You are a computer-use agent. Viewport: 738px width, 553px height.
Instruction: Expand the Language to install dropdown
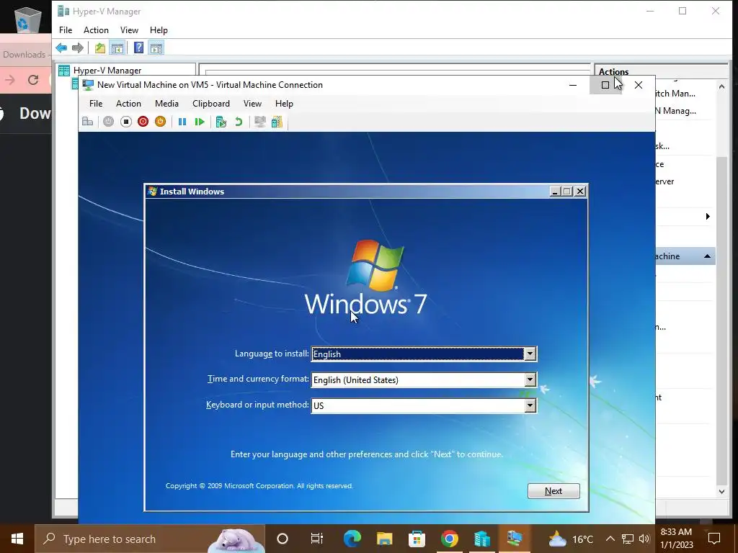point(530,354)
